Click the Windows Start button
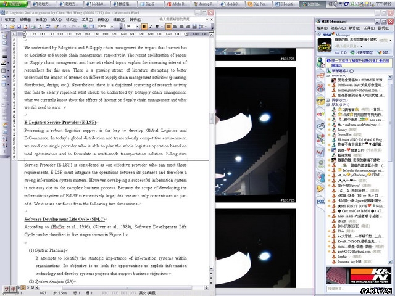Image resolution: width=395 pixels, height=296 pixels. click(14, 4)
